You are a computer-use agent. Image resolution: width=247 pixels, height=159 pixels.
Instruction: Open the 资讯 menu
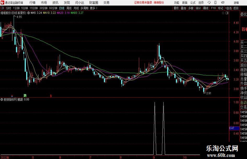coord(55,3)
